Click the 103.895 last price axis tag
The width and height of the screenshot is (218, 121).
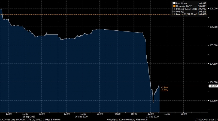coord(213,86)
